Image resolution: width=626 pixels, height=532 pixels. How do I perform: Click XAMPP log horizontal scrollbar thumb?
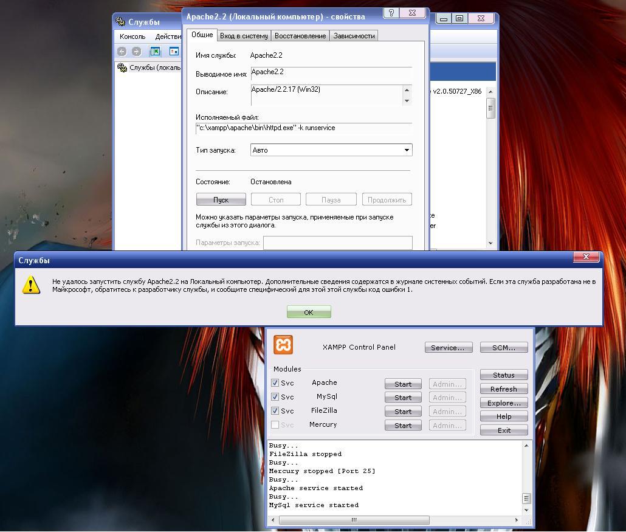pos(354,520)
